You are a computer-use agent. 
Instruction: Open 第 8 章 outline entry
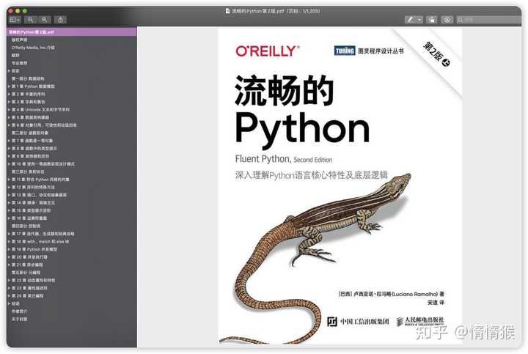[x=34, y=148]
